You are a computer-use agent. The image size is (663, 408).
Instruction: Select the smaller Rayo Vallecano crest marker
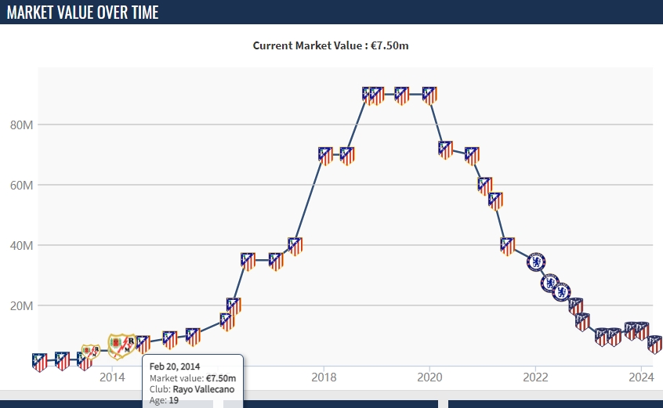90,353
